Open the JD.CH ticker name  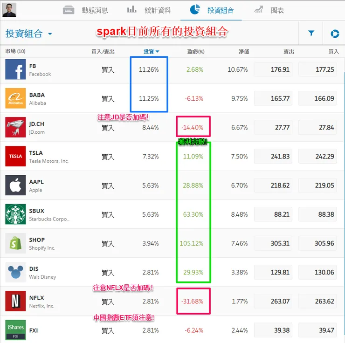(36, 124)
